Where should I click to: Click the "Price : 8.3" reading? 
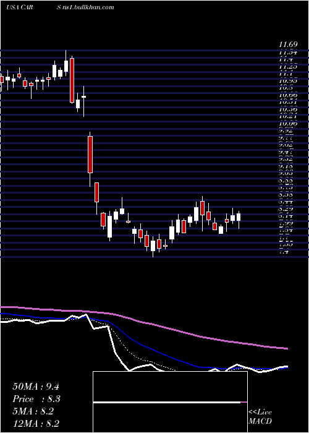(36, 399)
